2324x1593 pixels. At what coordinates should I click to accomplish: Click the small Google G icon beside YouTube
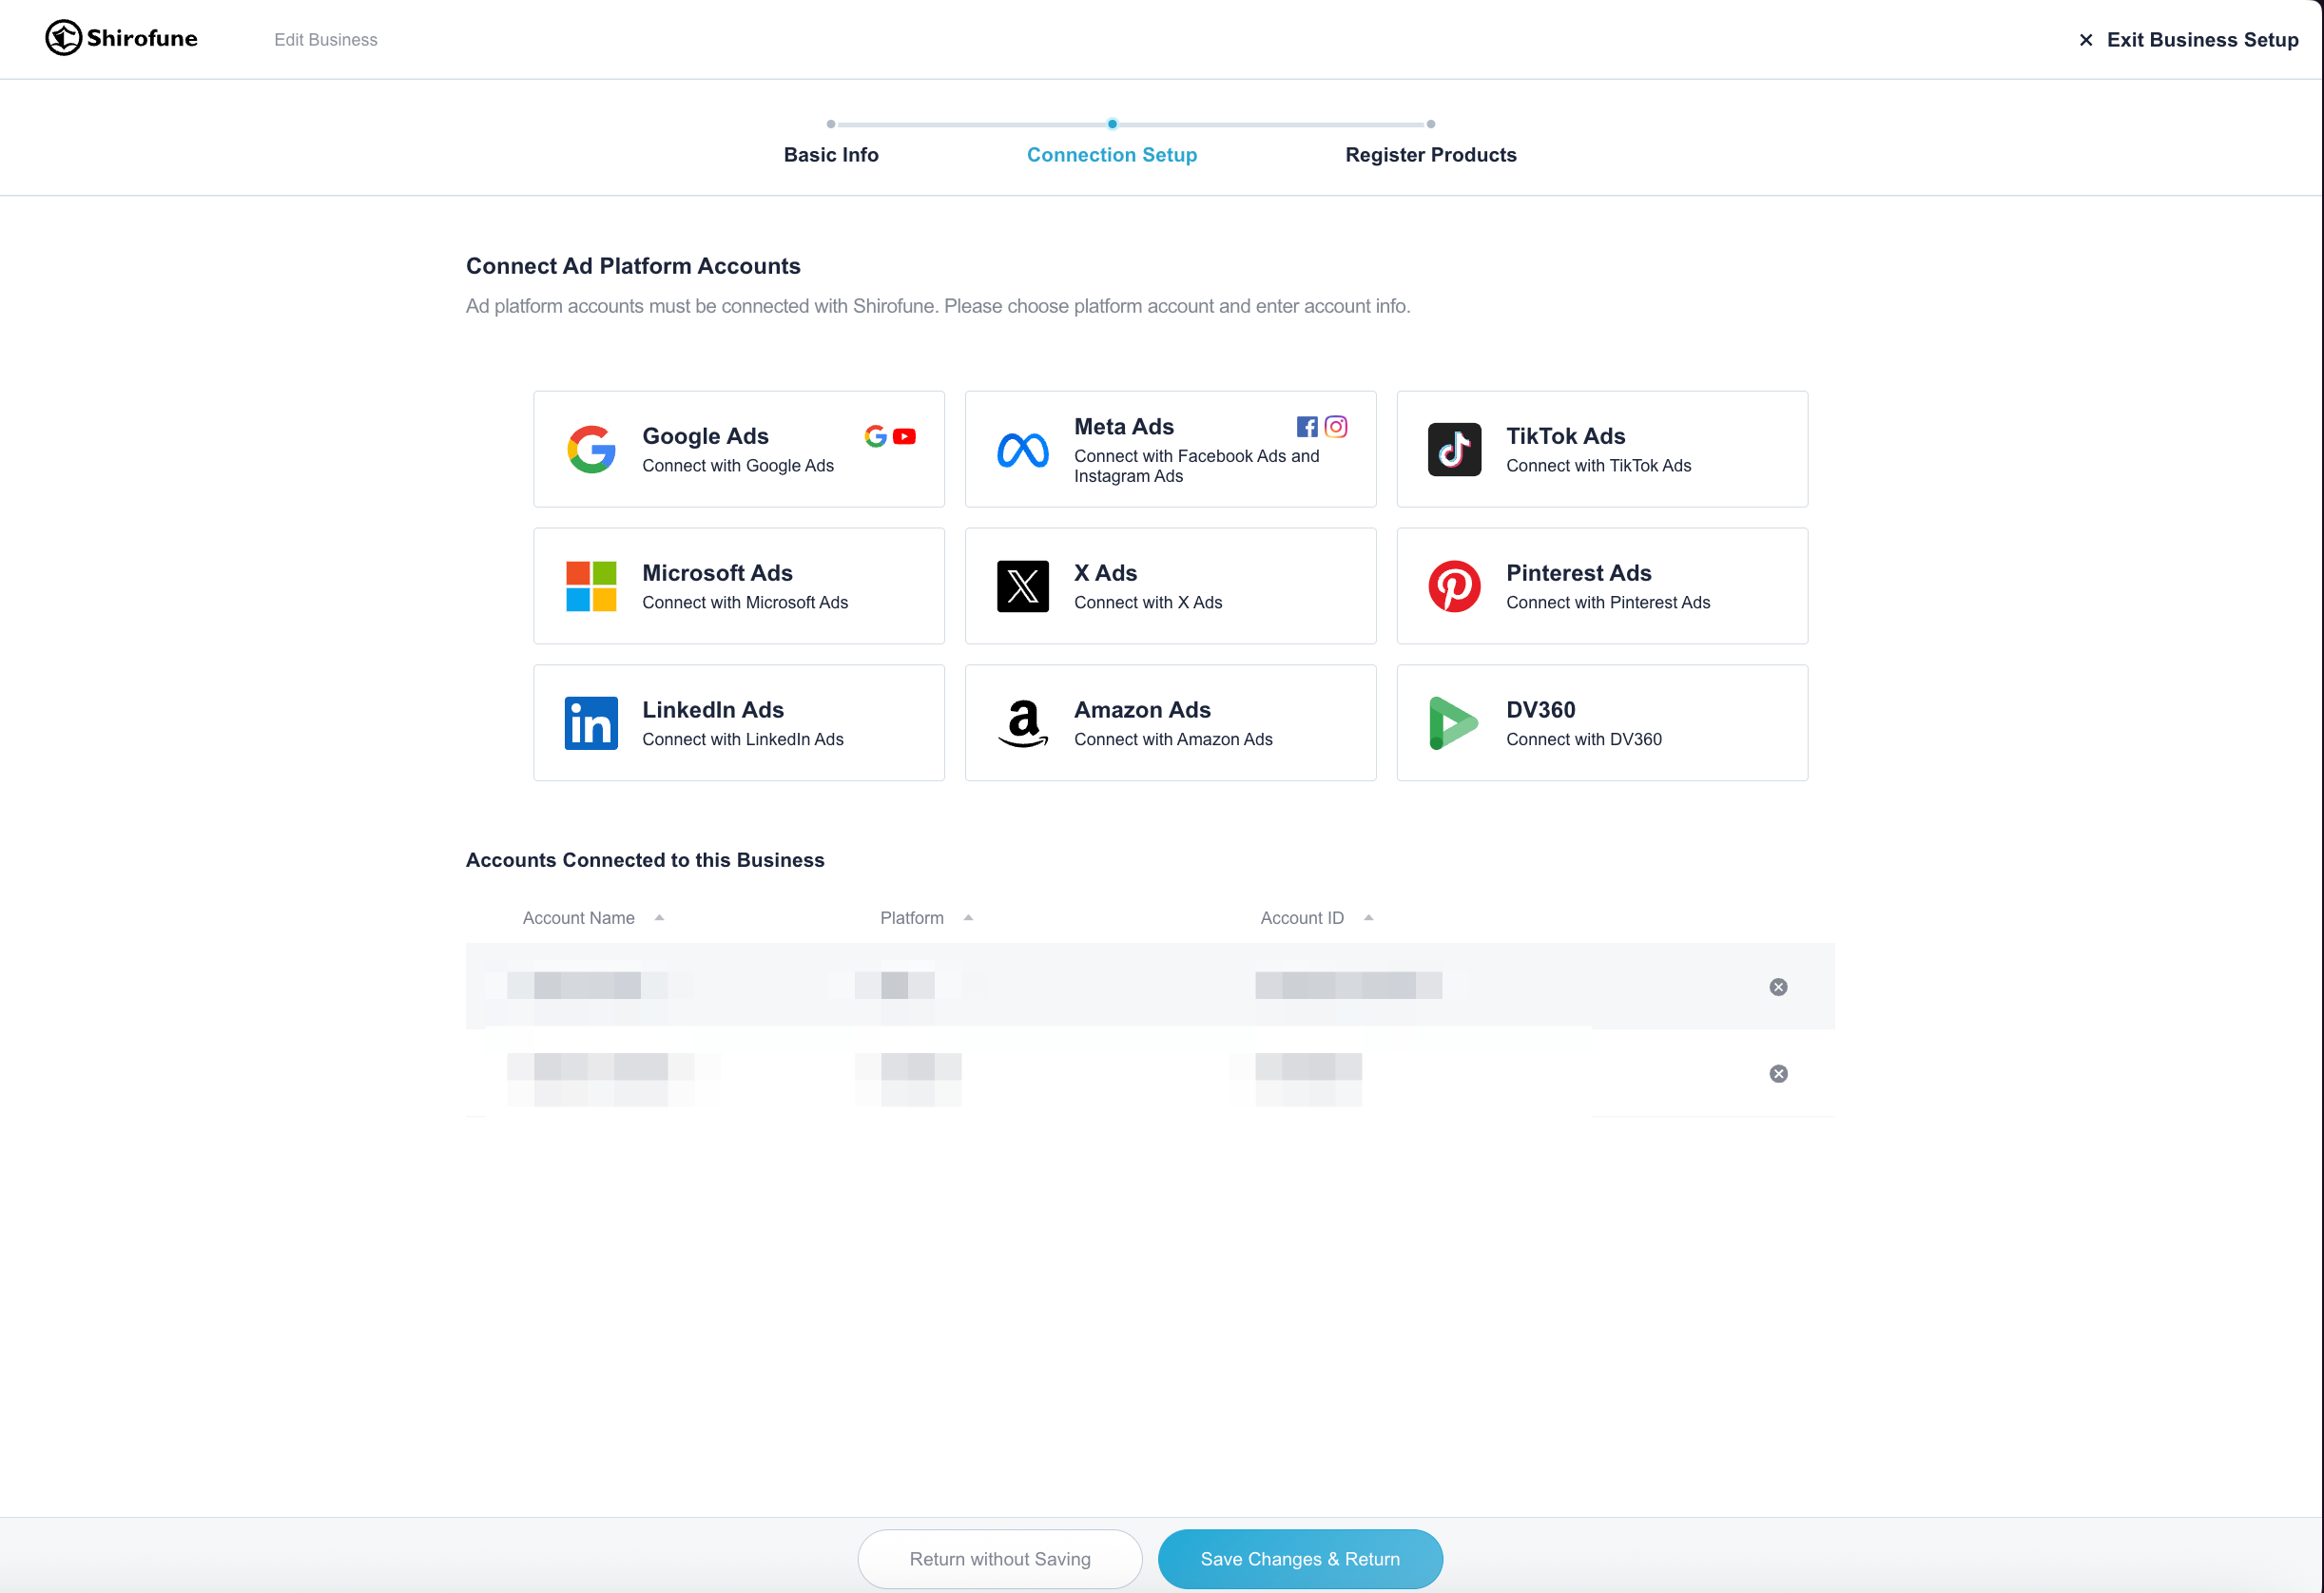876,436
